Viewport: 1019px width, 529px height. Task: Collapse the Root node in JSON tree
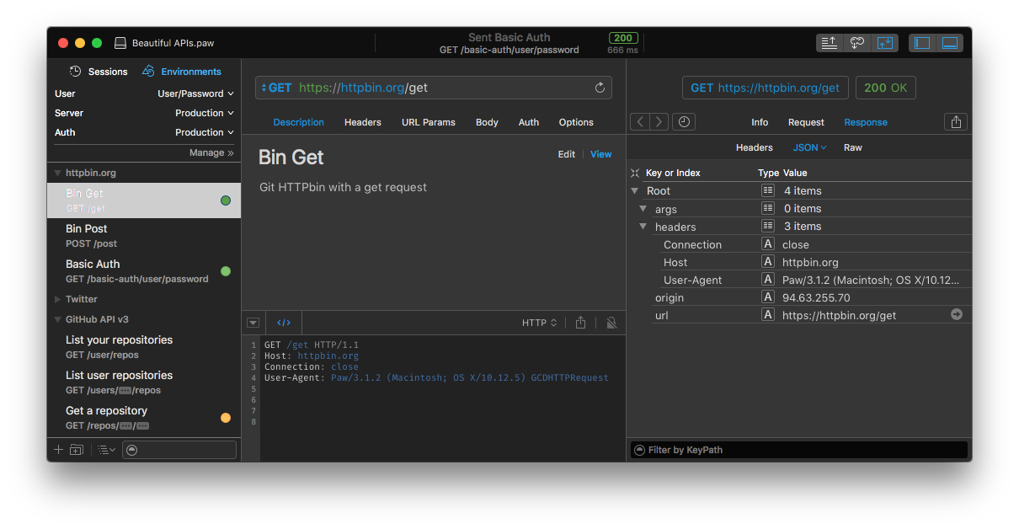tap(635, 191)
